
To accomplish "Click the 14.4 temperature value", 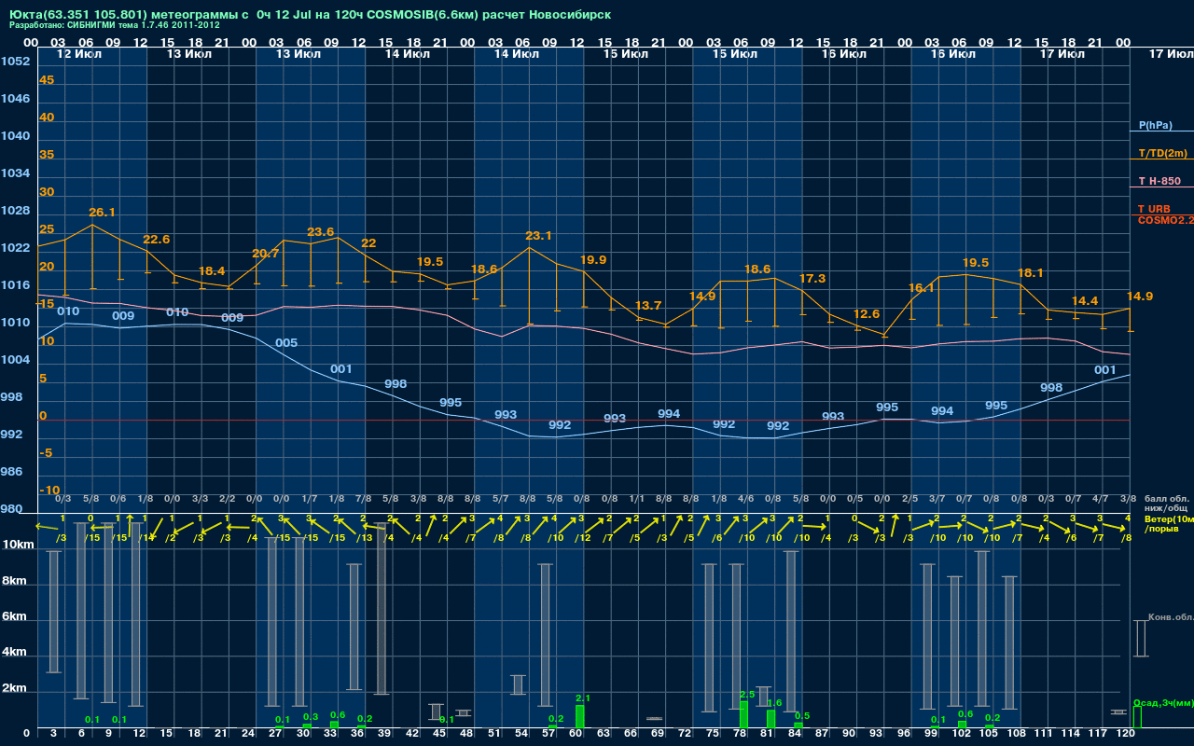I will (x=1084, y=301).
